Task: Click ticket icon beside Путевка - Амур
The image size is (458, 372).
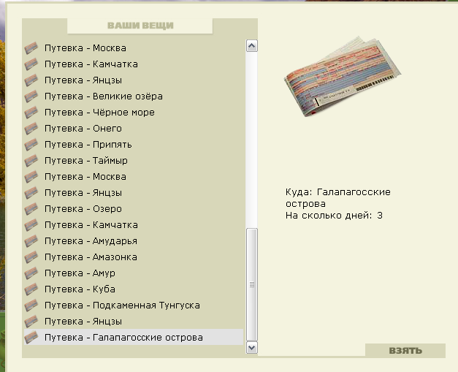Action: pos(31,273)
